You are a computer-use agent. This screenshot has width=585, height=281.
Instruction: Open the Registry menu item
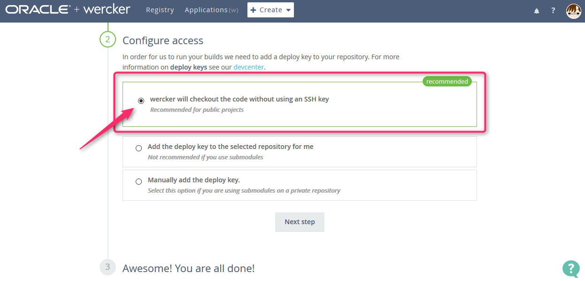pos(160,10)
